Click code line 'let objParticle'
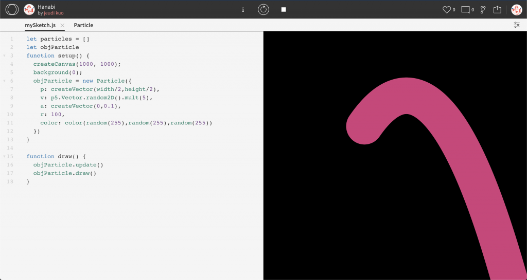527x280 pixels. pyautogui.click(x=53, y=47)
